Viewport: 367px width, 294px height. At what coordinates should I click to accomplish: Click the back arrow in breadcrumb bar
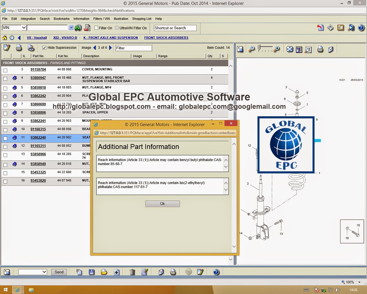[19, 38]
